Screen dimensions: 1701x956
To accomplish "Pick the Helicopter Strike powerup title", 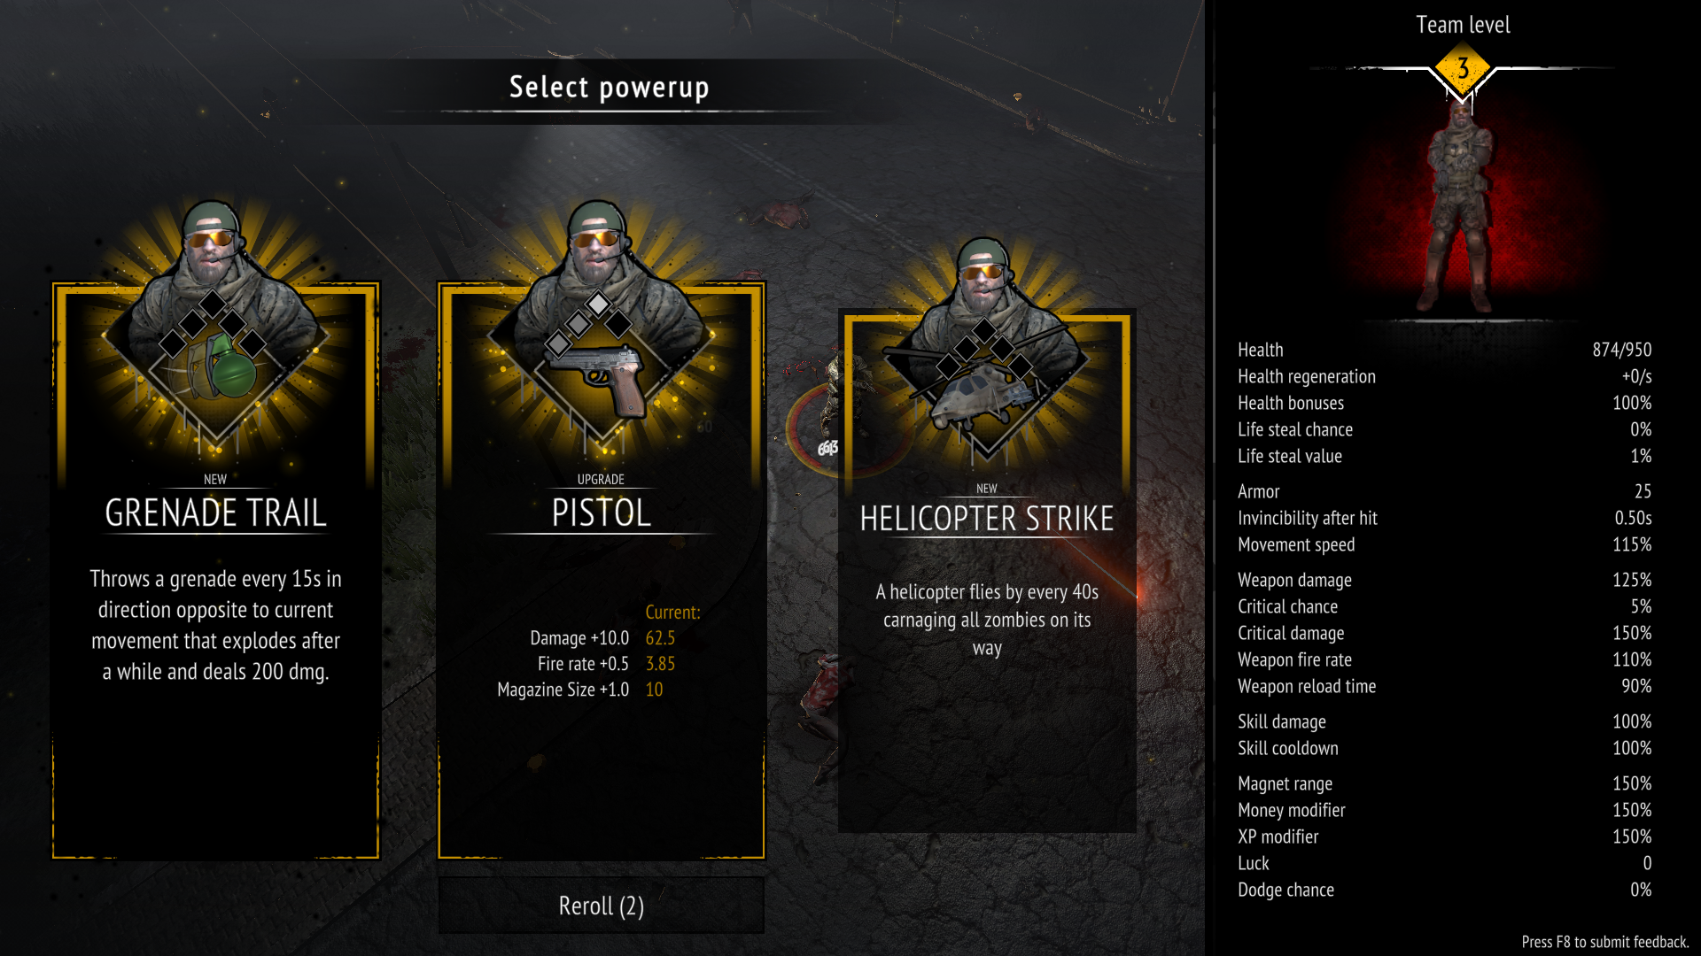I will (987, 519).
